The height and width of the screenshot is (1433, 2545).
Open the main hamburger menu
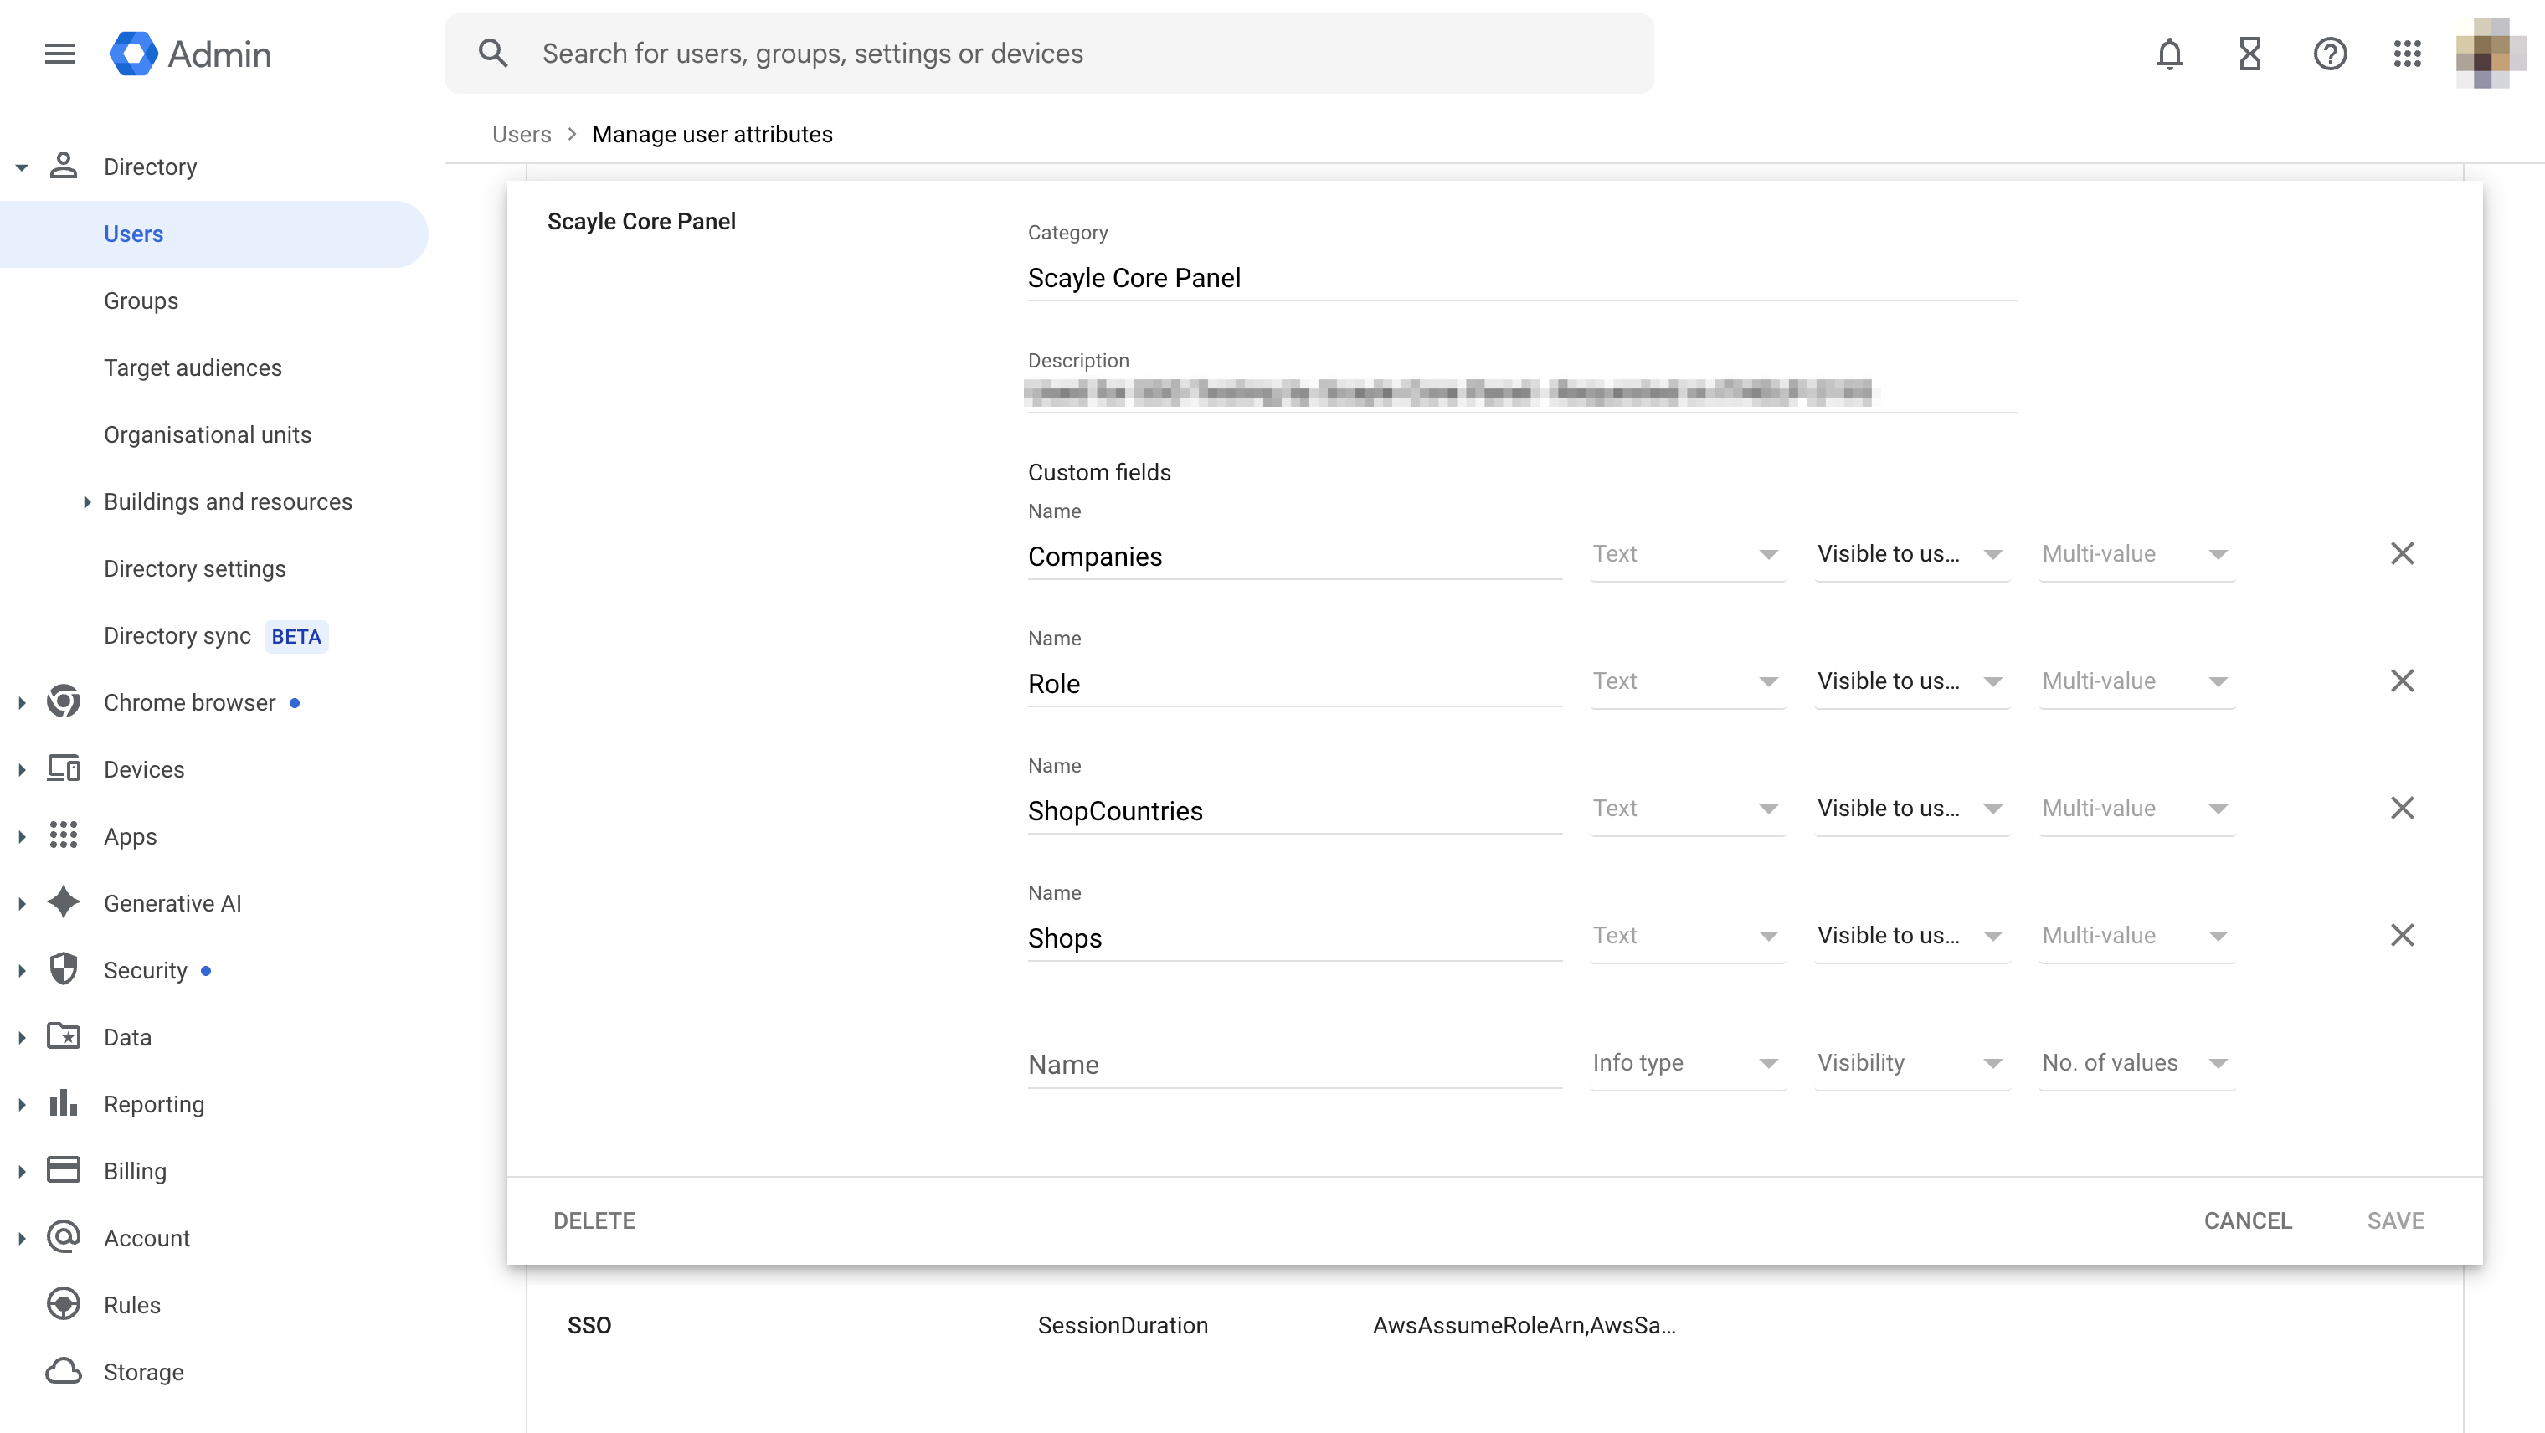point(60,54)
